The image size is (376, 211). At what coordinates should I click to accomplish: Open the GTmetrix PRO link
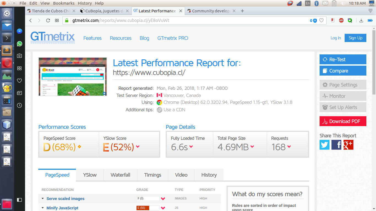click(173, 38)
